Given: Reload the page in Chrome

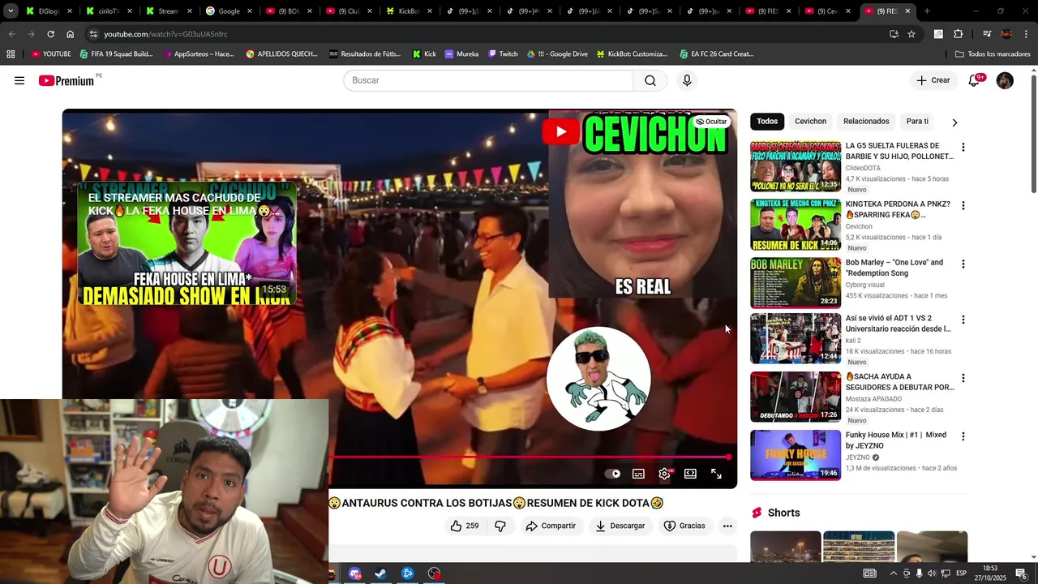Looking at the screenshot, I should pos(50,34).
